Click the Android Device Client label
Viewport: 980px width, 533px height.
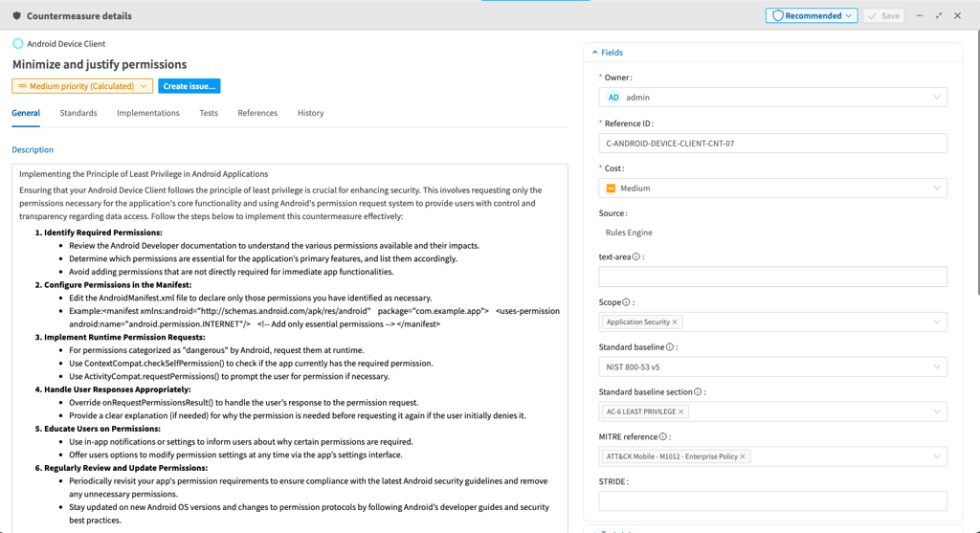(x=66, y=44)
